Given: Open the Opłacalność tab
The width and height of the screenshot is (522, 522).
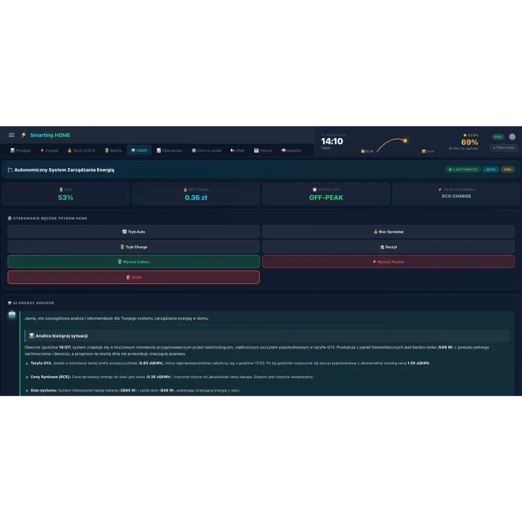Looking at the screenshot, I should point(170,150).
